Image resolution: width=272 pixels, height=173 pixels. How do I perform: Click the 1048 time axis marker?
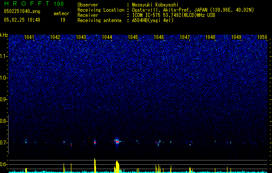(x=211, y=37)
